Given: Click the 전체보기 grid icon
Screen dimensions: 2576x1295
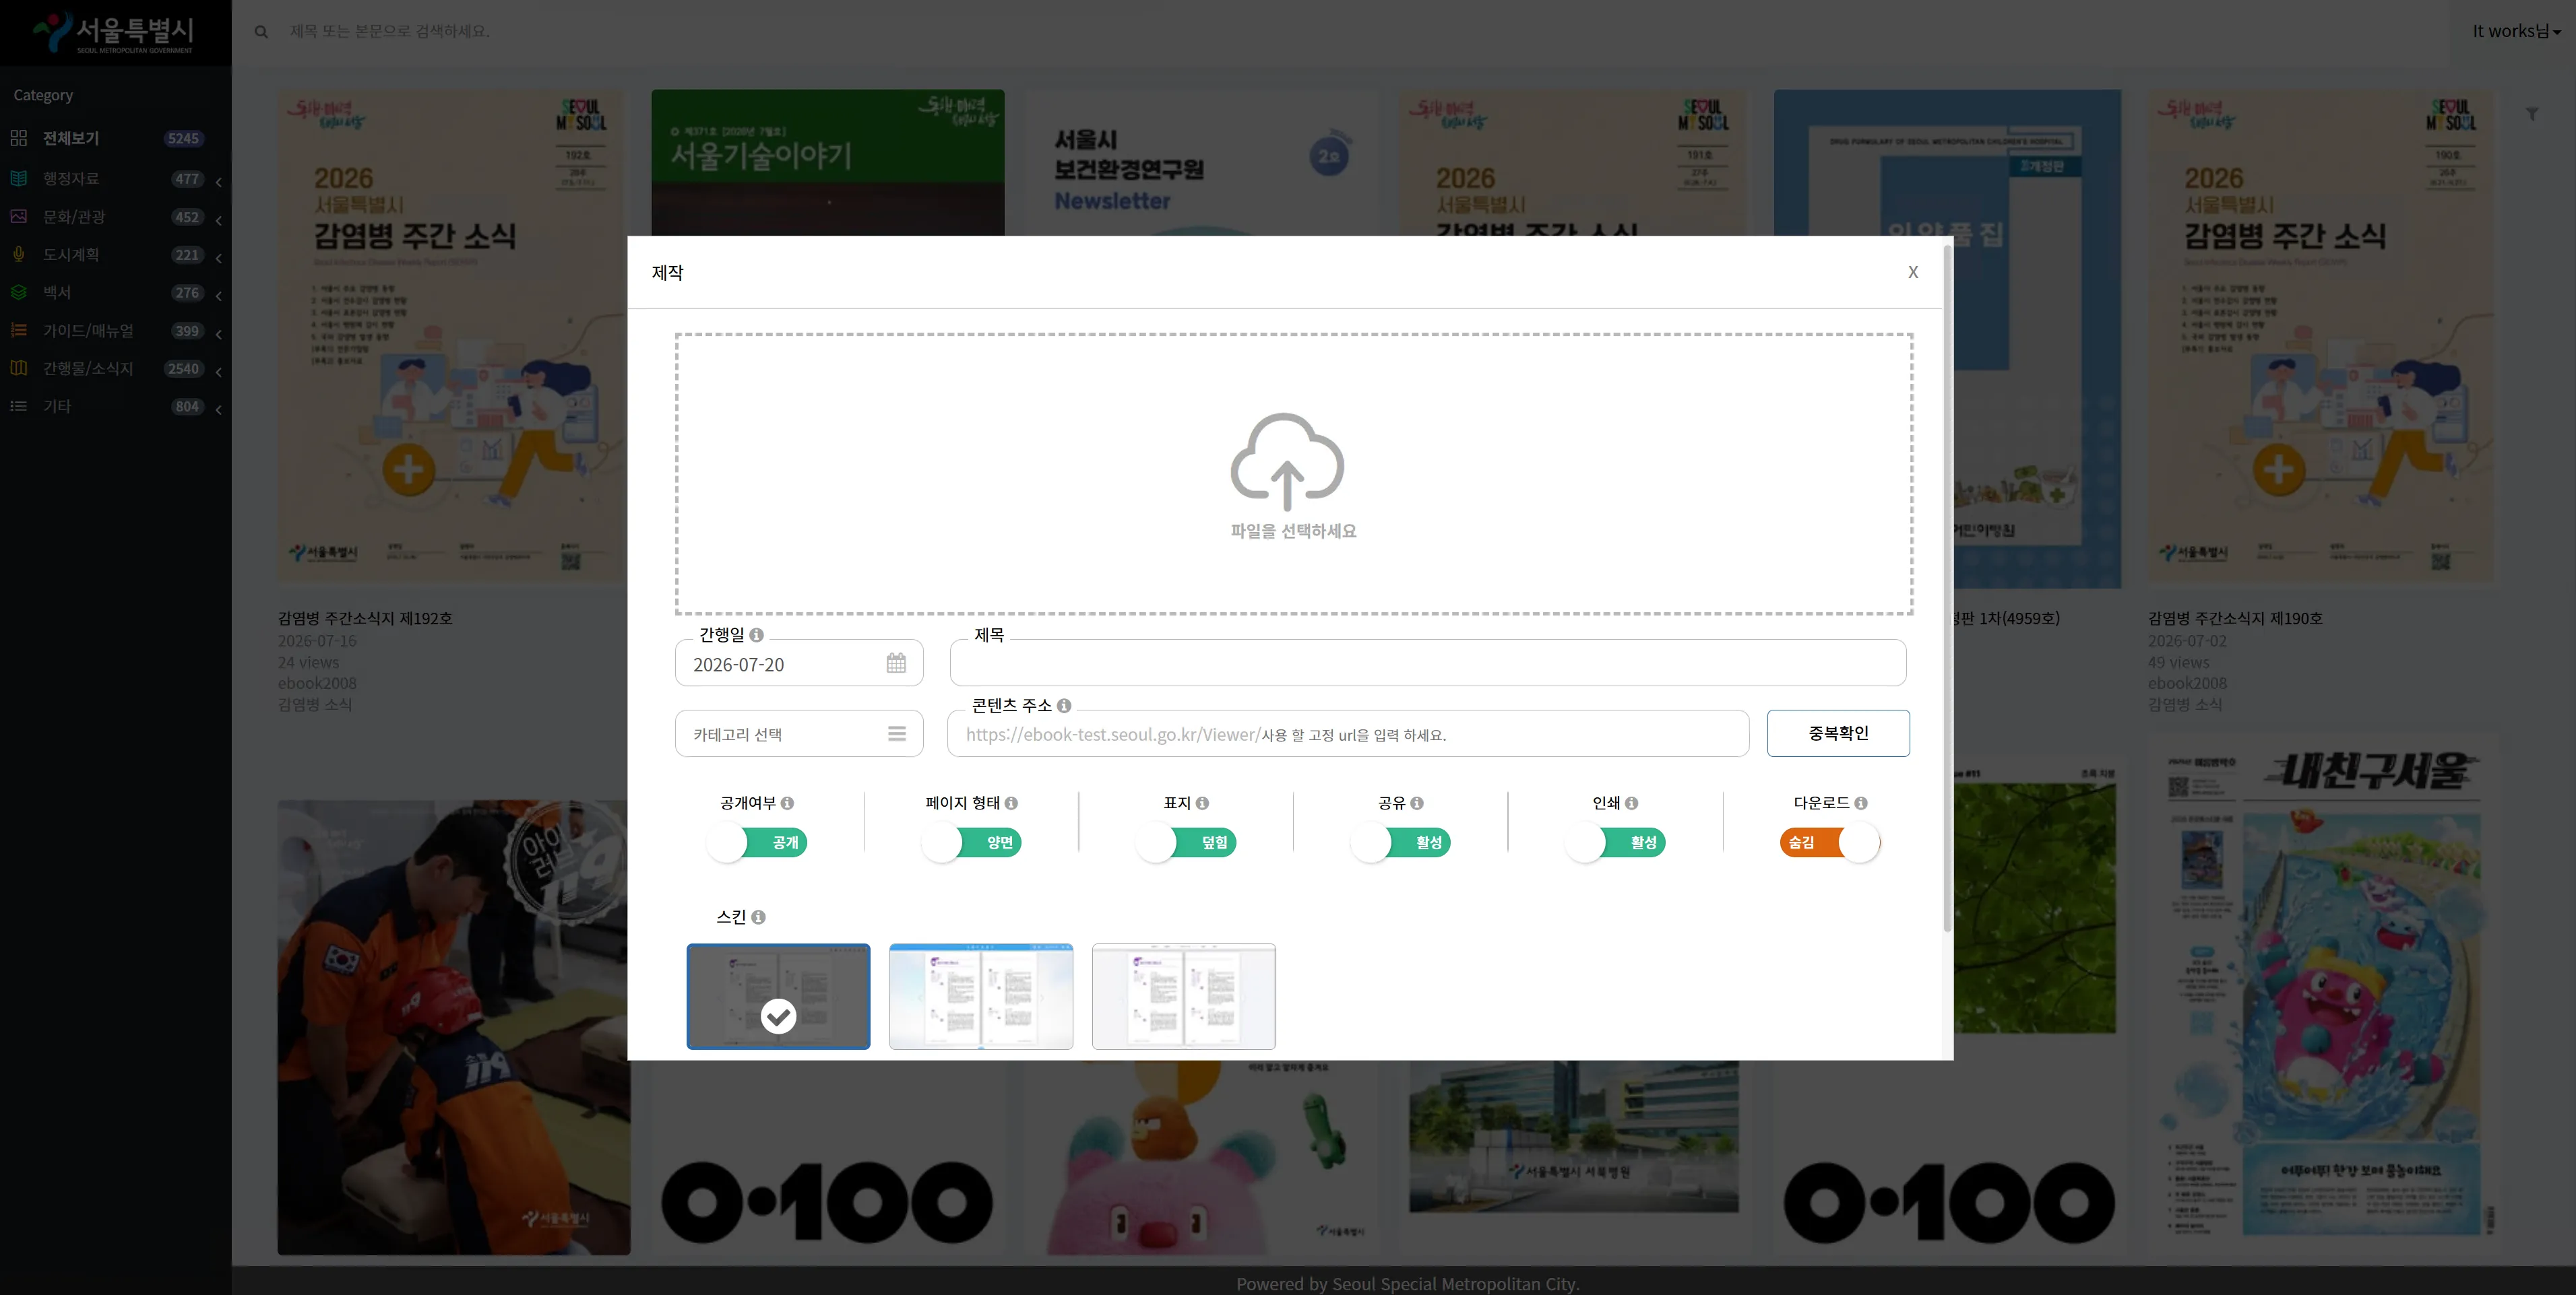Looking at the screenshot, I should pos(19,138).
